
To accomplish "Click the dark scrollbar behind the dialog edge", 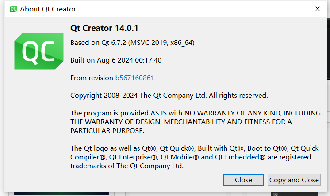I will click(x=328, y=49).
